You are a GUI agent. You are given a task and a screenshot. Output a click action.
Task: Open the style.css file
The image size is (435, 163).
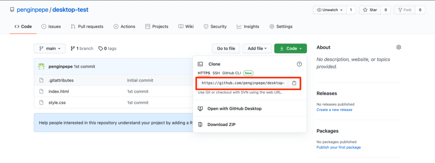[57, 102]
